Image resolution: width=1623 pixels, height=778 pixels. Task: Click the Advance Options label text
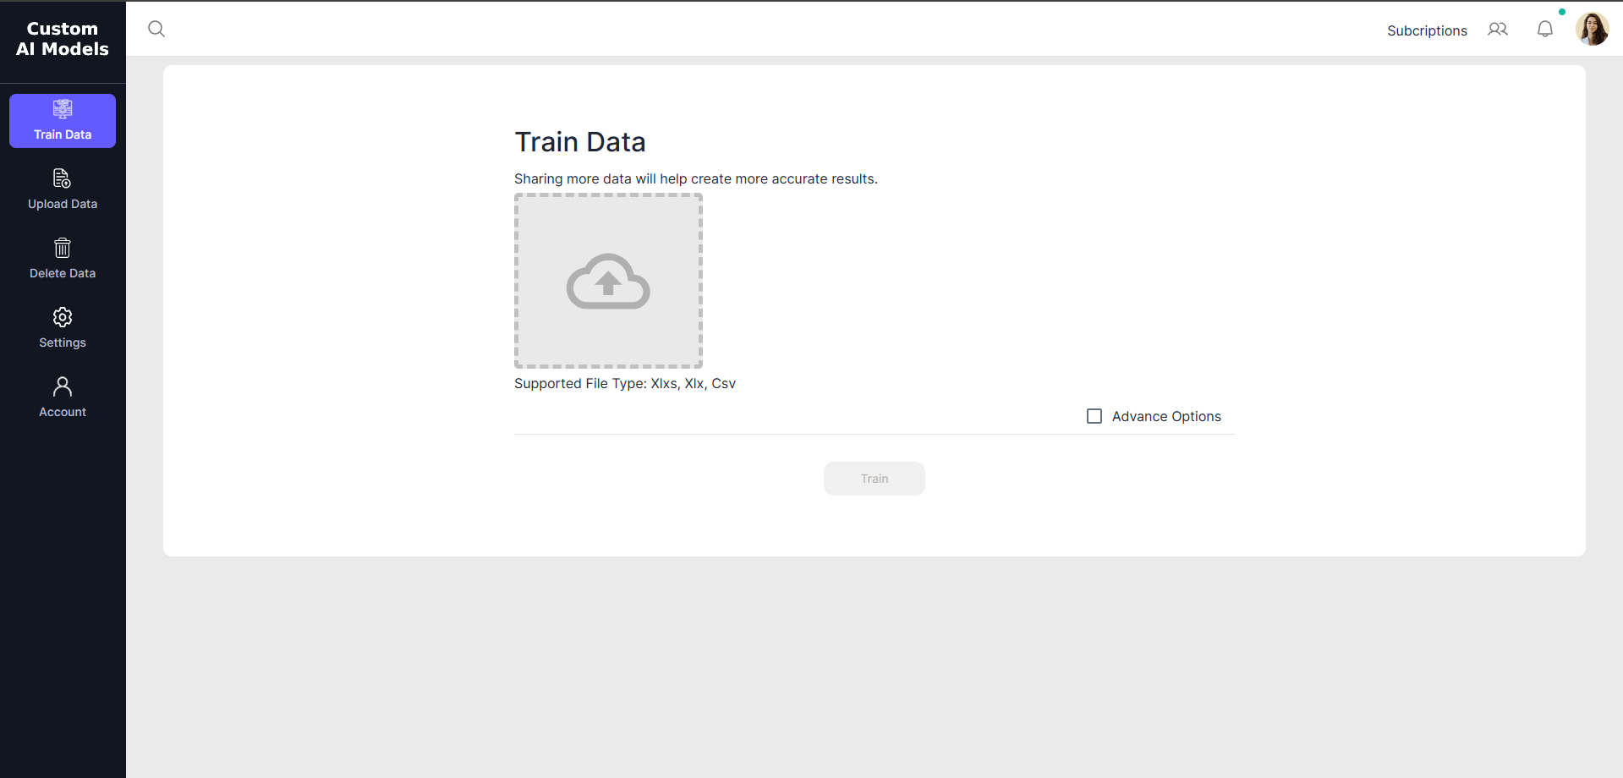coord(1166,416)
